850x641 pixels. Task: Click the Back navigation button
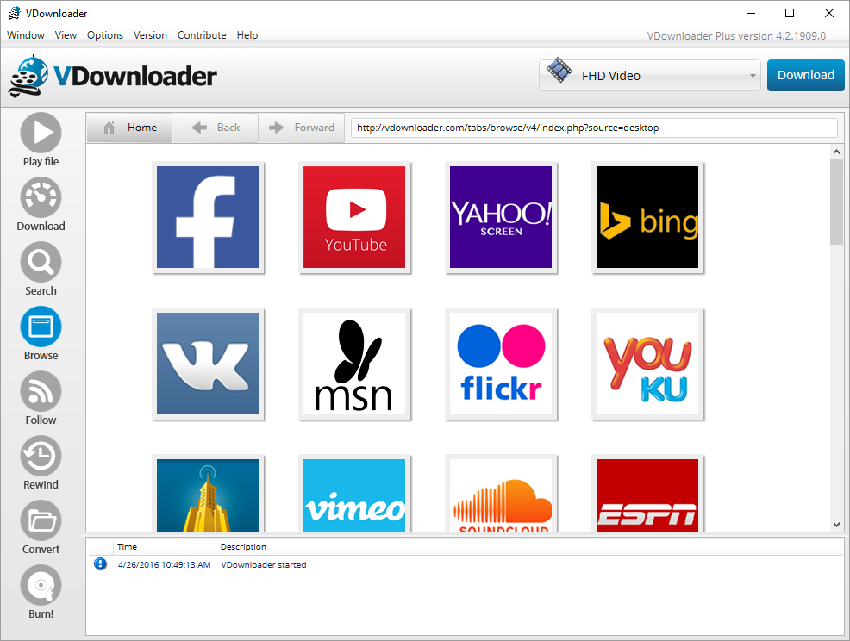pyautogui.click(x=216, y=128)
